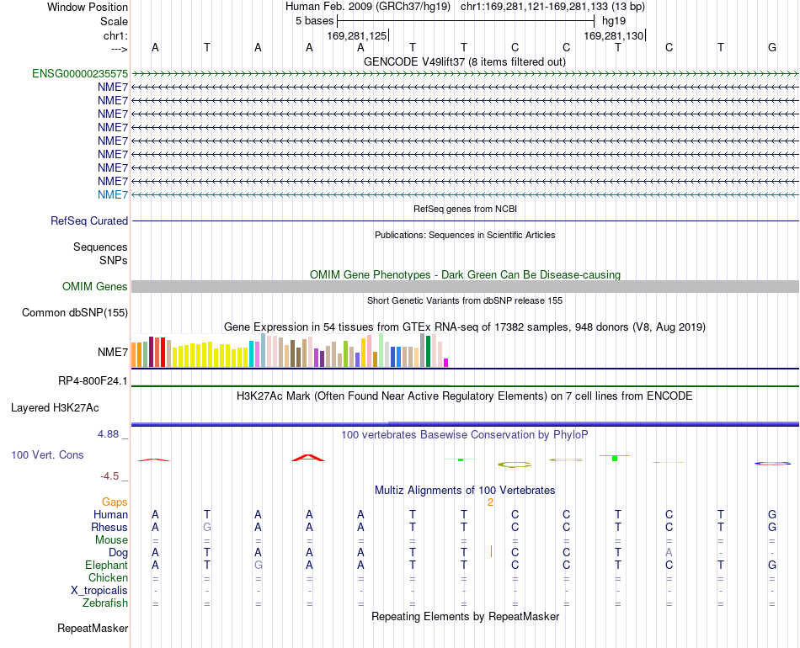Click the red GTEx expression bar
This screenshot has width=800, height=648.
[x=163, y=353]
